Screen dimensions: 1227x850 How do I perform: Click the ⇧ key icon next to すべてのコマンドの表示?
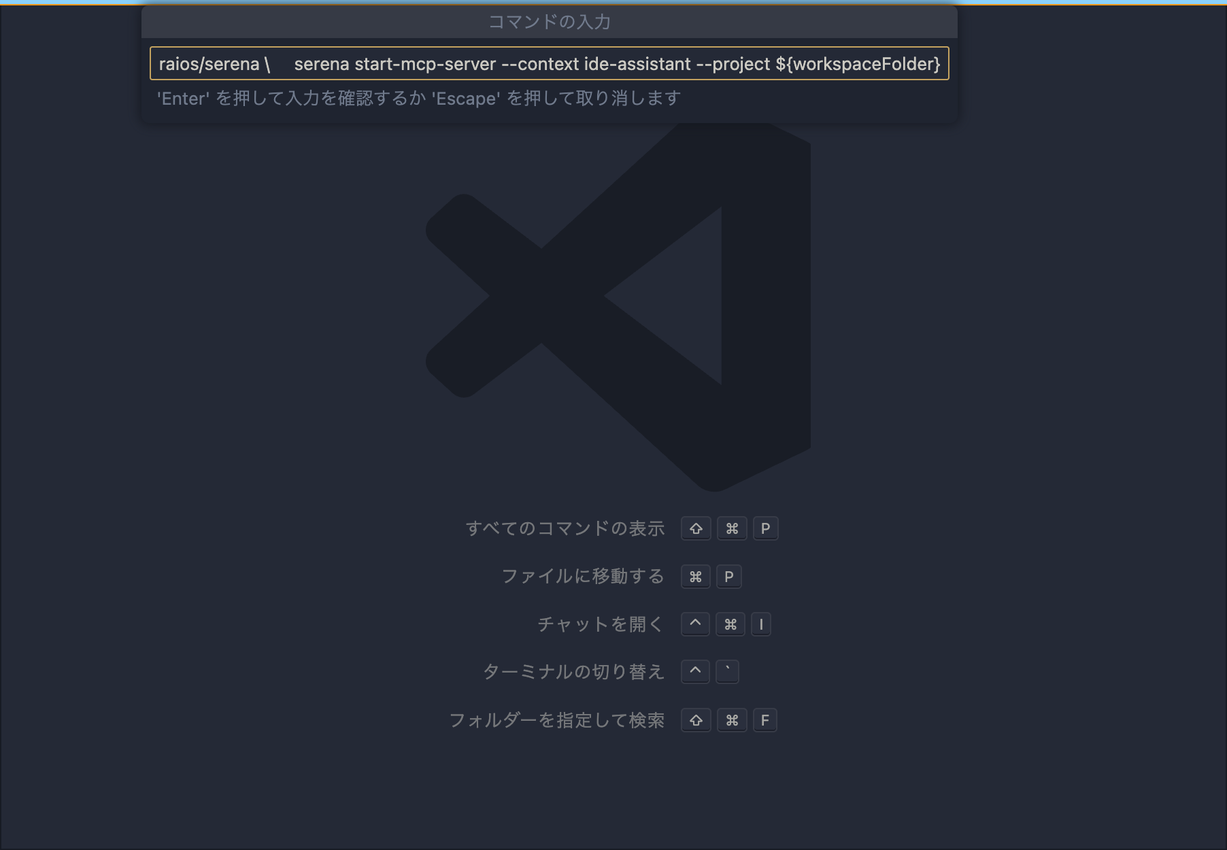click(695, 528)
